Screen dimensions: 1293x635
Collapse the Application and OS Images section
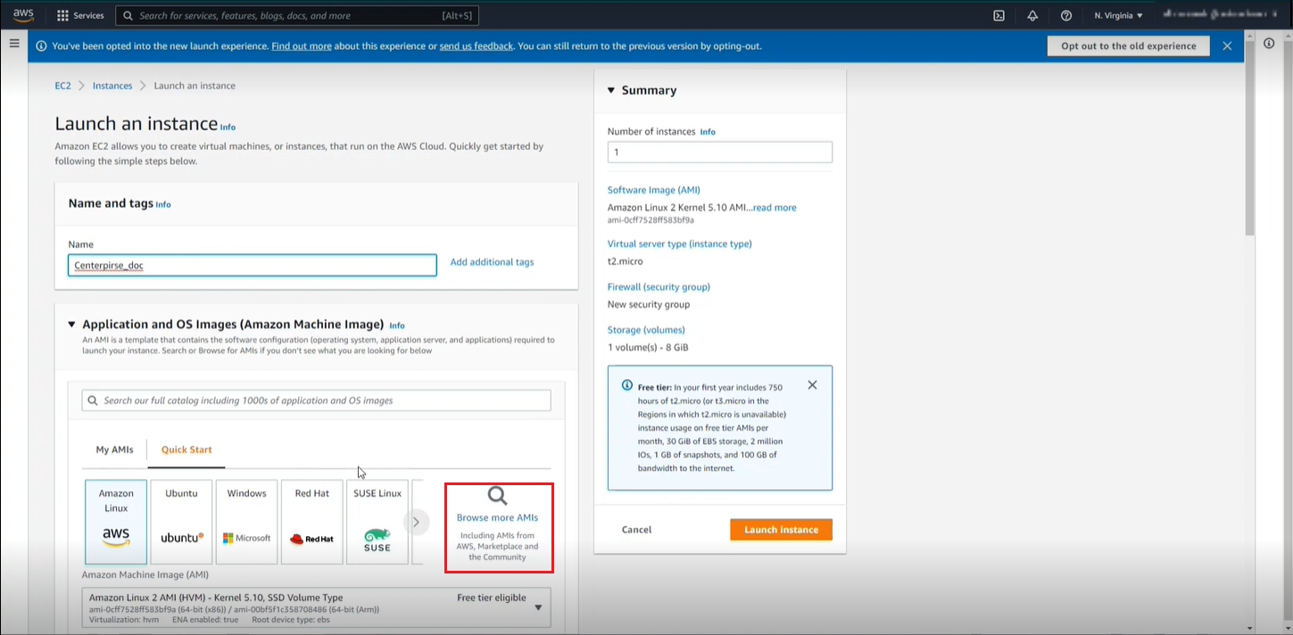click(x=72, y=325)
